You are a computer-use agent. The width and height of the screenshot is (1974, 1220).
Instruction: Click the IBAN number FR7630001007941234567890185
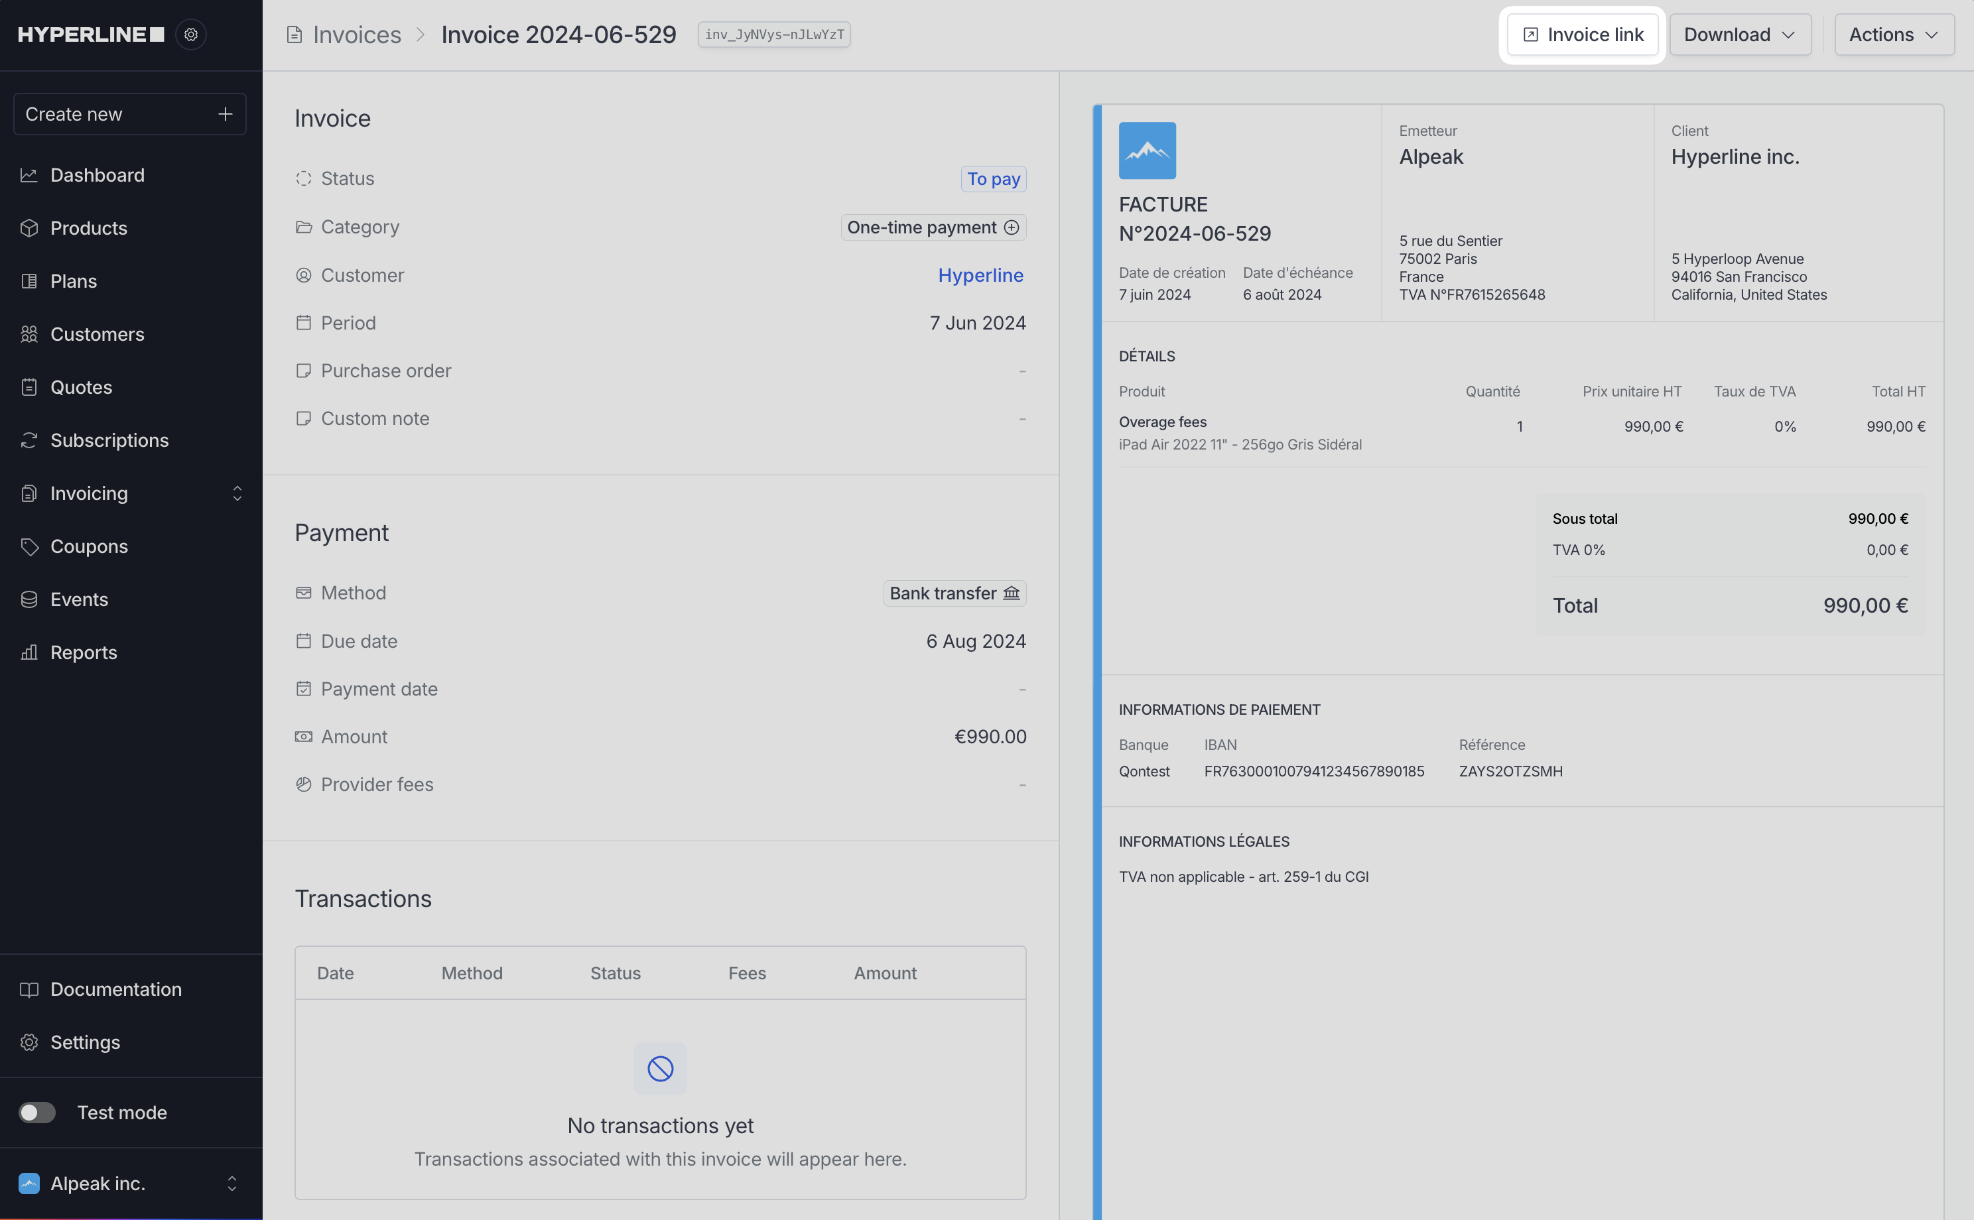click(x=1315, y=771)
